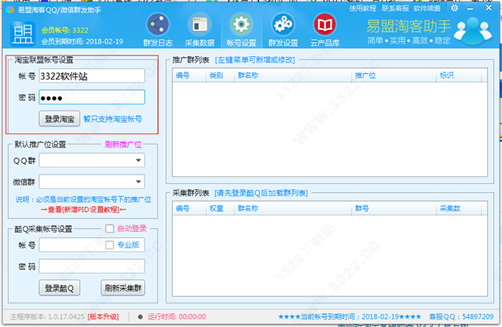Open title bar settings gear icon
The width and height of the screenshot is (502, 327).
click(x=454, y=8)
